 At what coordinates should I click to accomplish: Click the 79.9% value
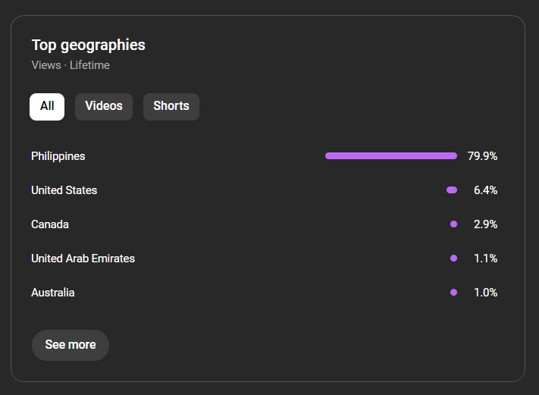(483, 156)
